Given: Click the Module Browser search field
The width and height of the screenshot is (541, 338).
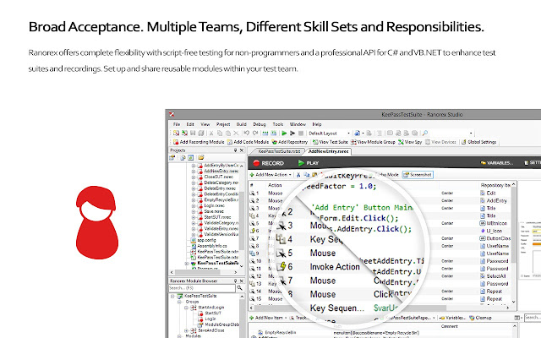Looking at the screenshot, I should click(x=202, y=288).
